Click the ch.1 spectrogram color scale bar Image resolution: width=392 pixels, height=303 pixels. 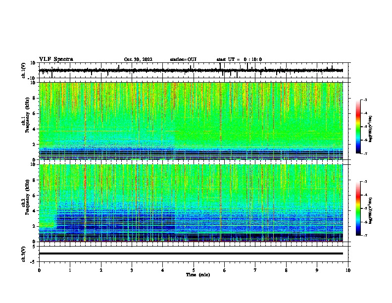tap(358, 127)
